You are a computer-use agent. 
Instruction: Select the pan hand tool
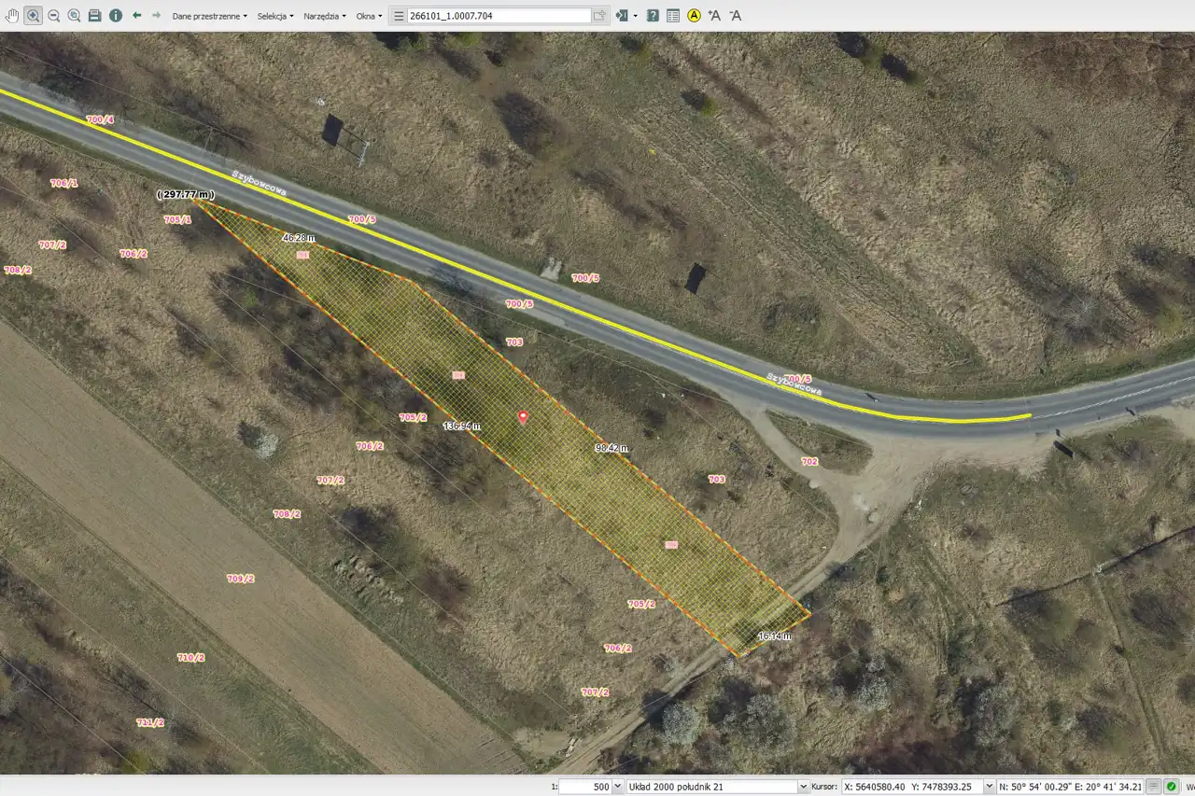pos(13,15)
